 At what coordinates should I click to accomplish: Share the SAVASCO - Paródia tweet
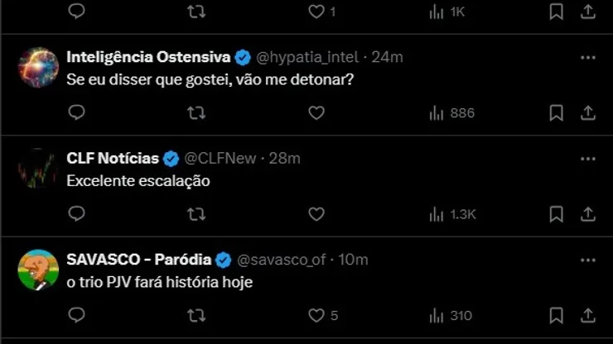point(587,315)
